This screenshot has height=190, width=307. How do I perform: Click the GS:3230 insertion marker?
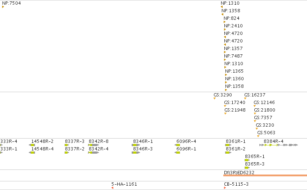257,129
